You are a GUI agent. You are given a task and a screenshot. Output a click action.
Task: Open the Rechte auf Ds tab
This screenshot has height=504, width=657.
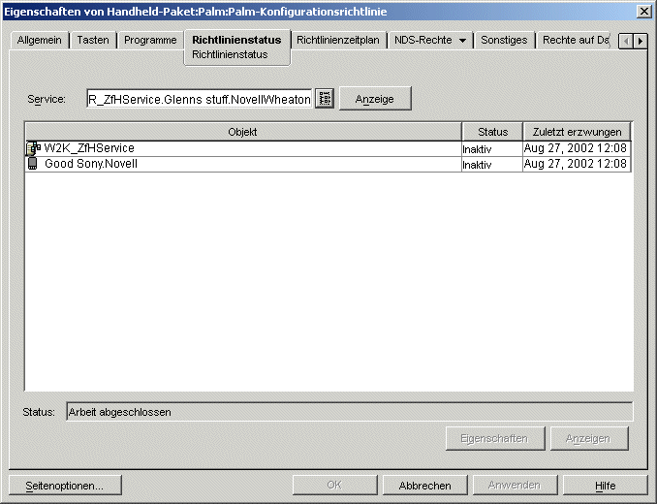click(x=576, y=40)
